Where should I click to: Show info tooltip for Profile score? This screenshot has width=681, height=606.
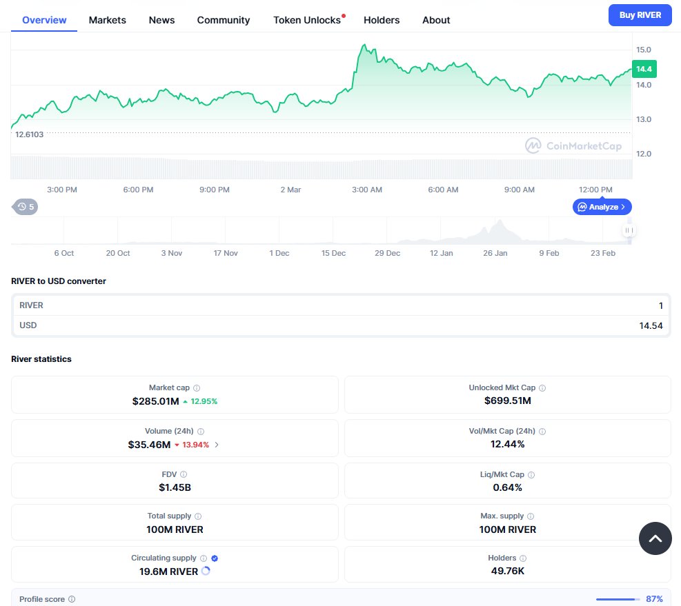tap(72, 599)
